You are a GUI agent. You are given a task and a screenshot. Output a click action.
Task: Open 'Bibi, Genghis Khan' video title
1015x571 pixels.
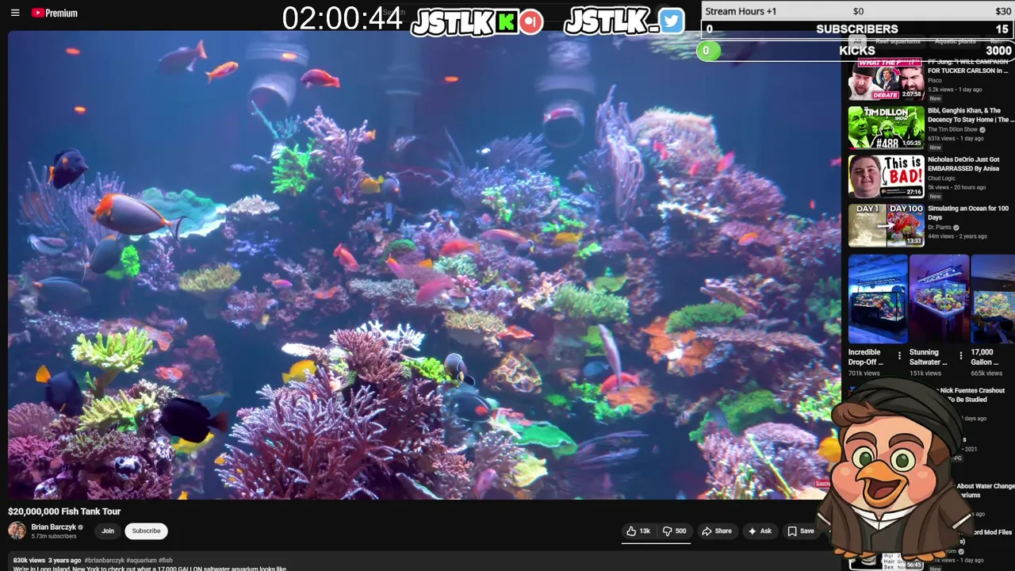[971, 115]
